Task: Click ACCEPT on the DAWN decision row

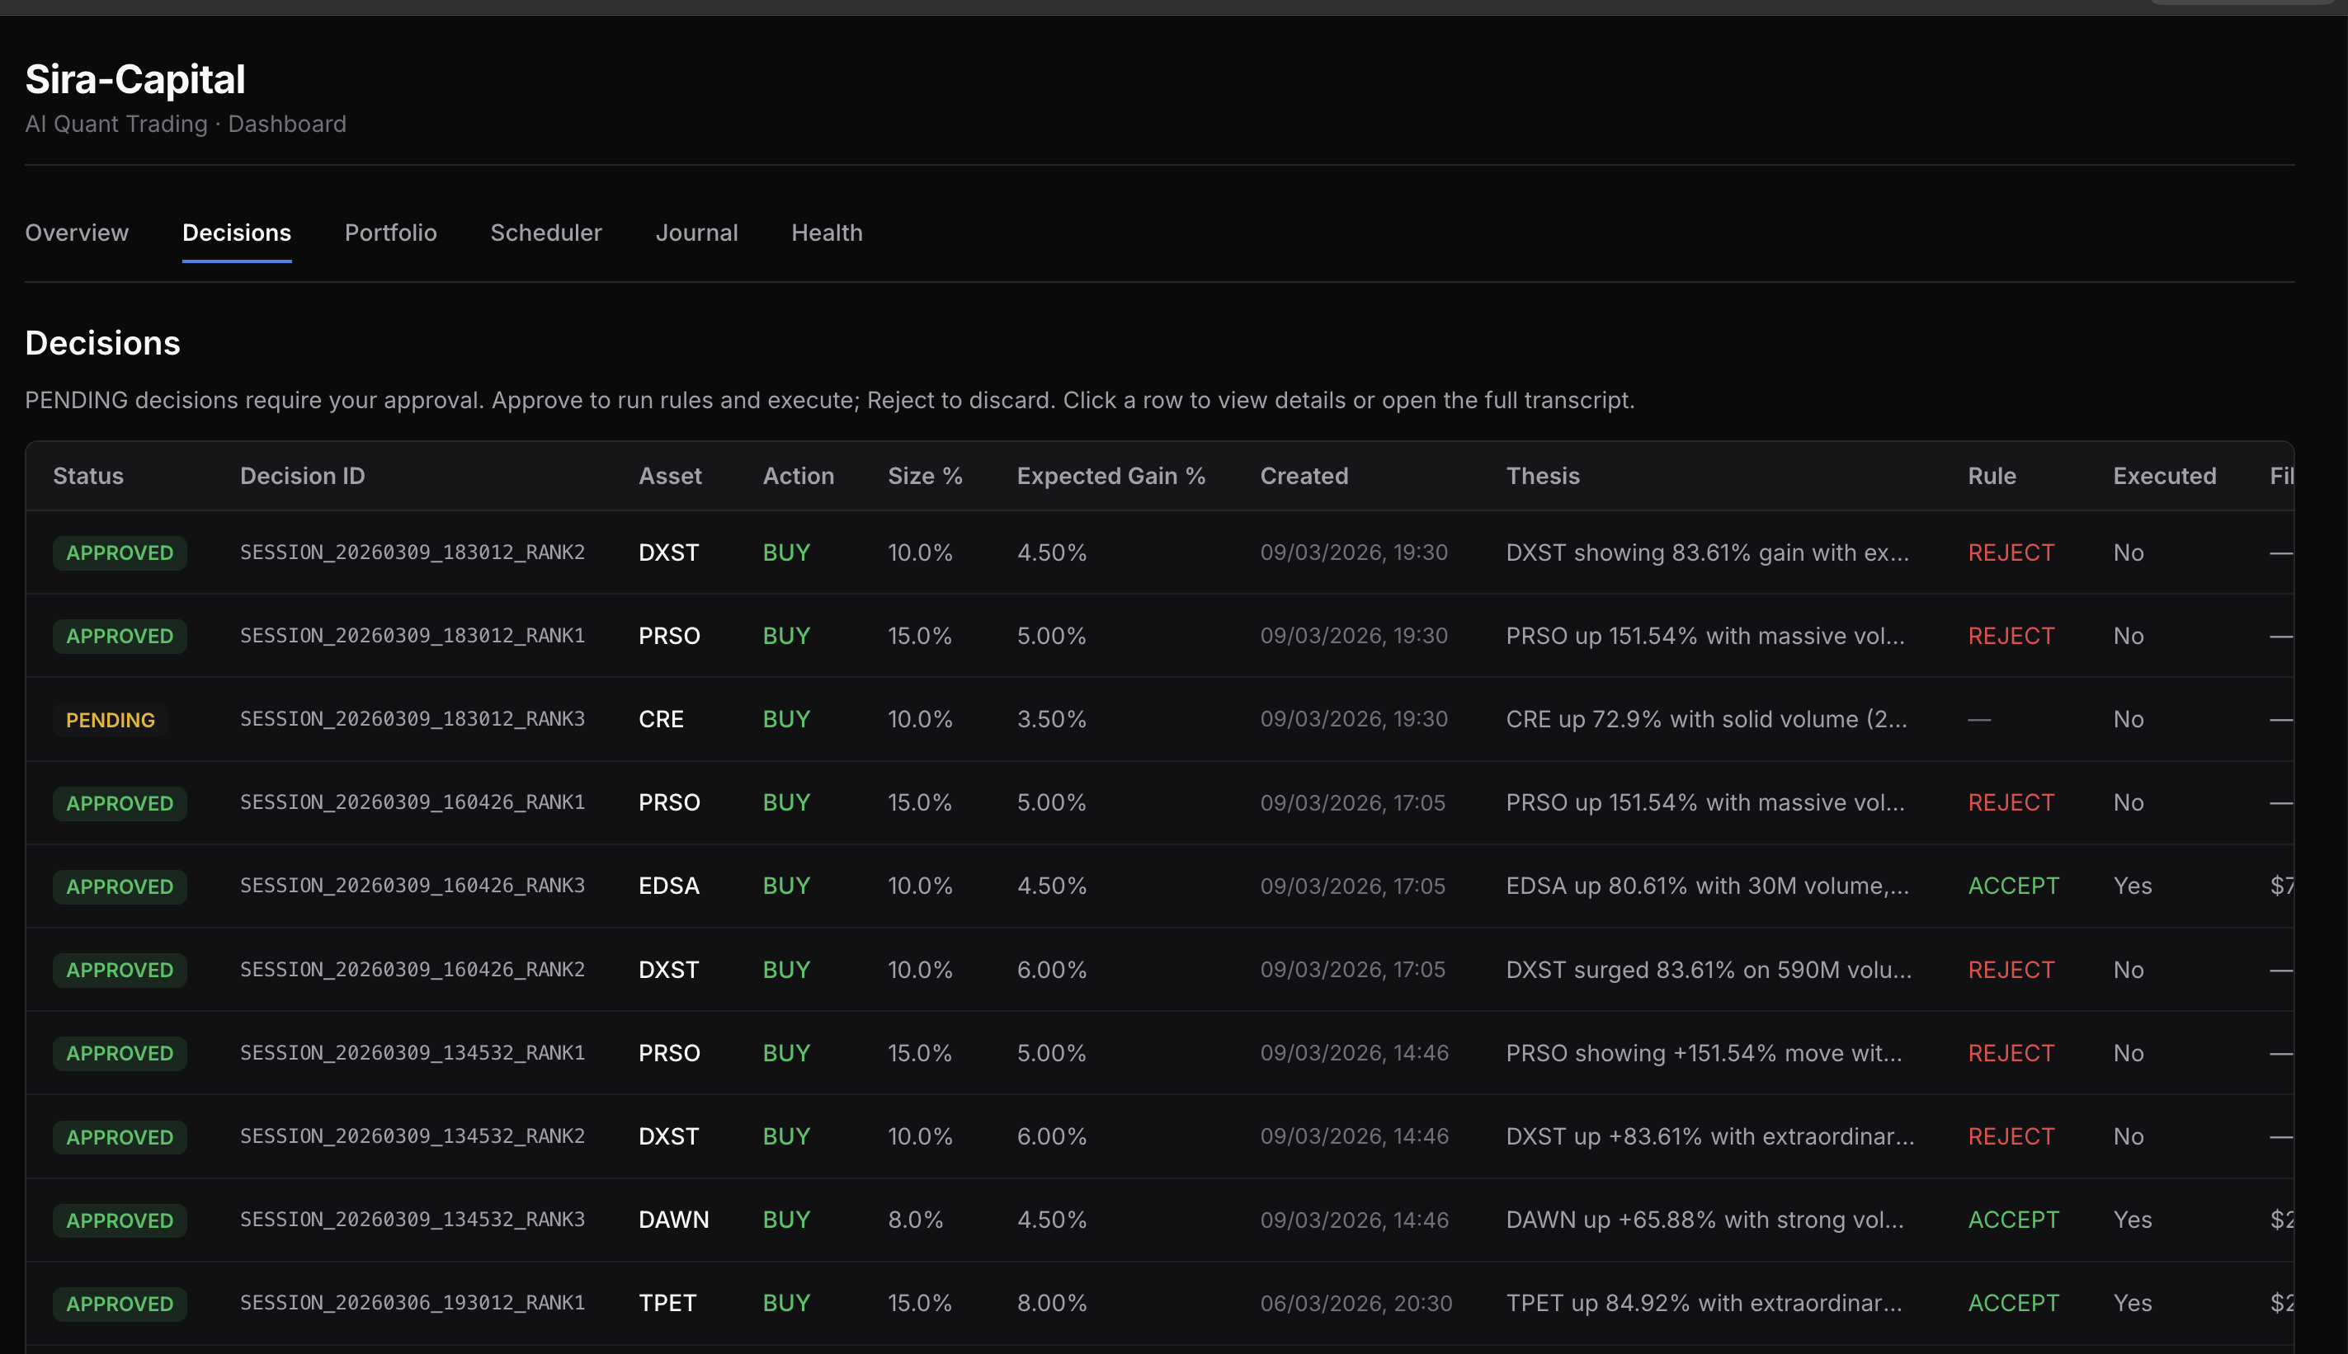Action: coord(2012,1219)
